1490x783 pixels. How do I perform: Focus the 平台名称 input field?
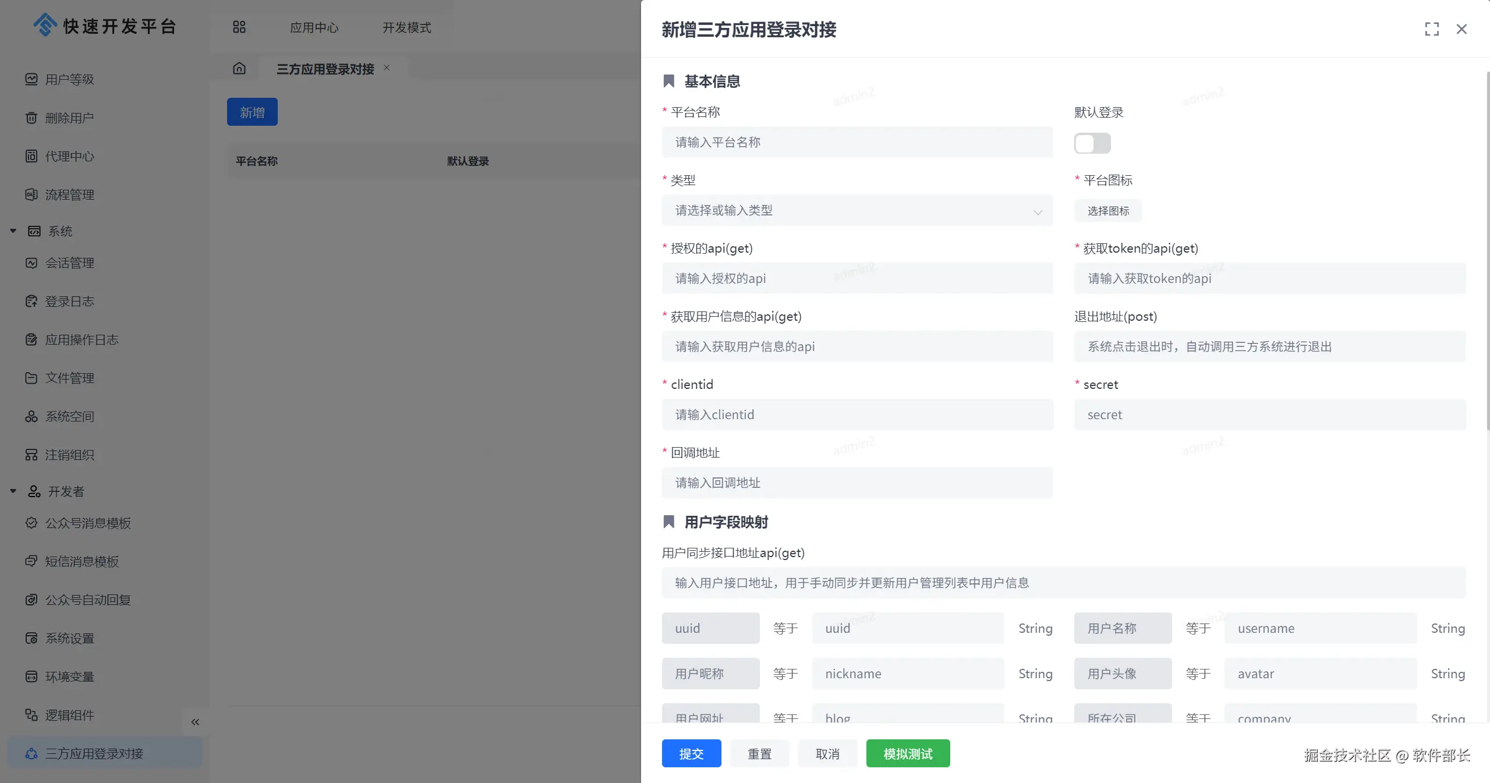pyautogui.click(x=857, y=143)
